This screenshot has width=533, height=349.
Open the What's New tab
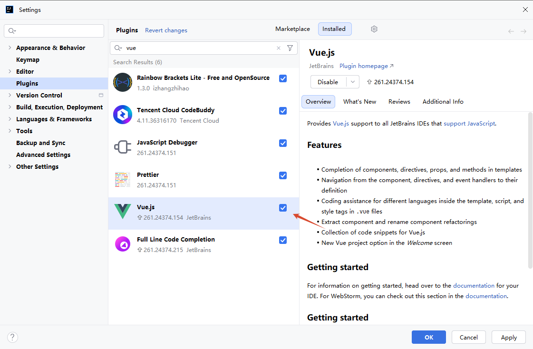click(359, 102)
